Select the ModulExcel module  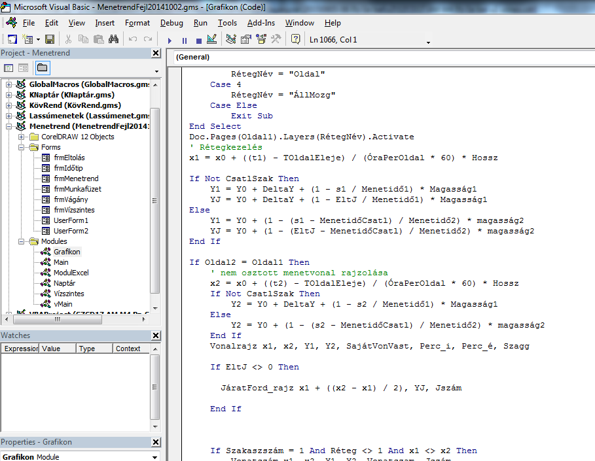pos(71,273)
